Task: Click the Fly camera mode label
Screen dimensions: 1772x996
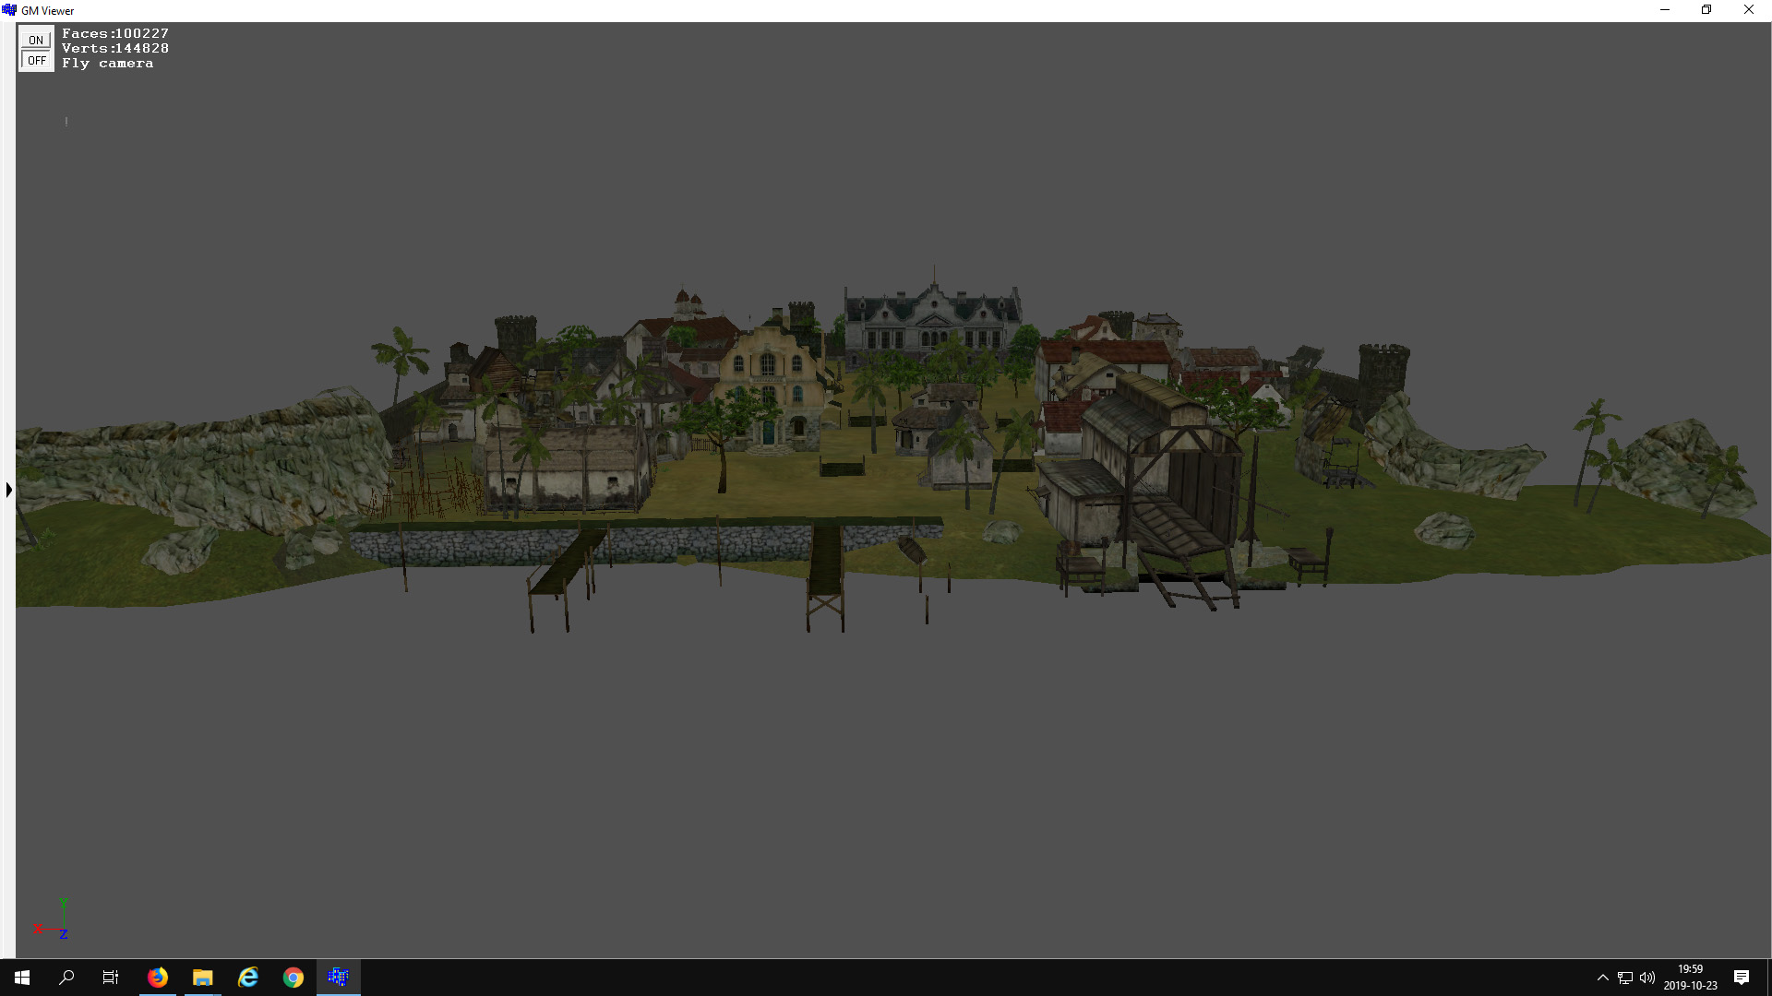Action: pos(108,64)
